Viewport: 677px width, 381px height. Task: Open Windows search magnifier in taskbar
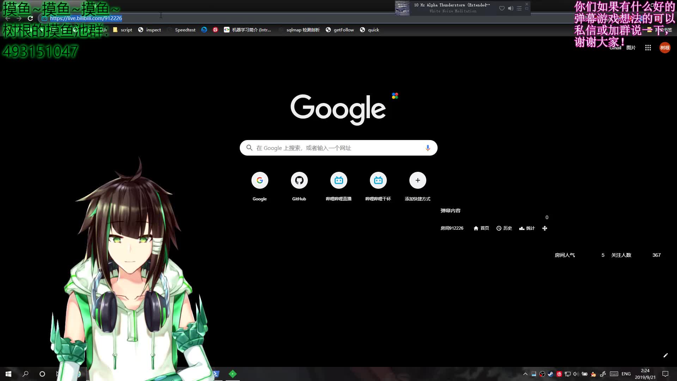pyautogui.click(x=25, y=374)
